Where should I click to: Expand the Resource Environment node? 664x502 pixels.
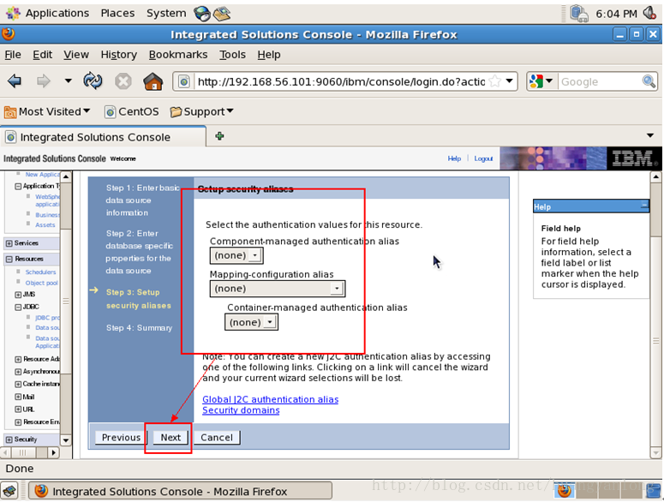point(18,422)
